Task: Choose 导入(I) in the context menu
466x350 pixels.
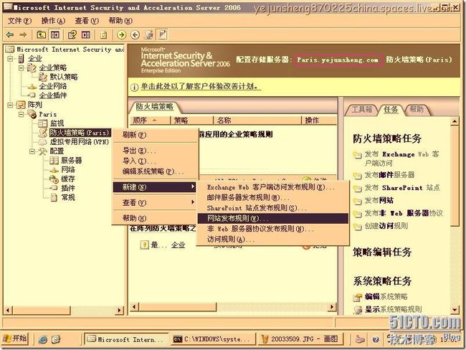Action: tap(155, 161)
